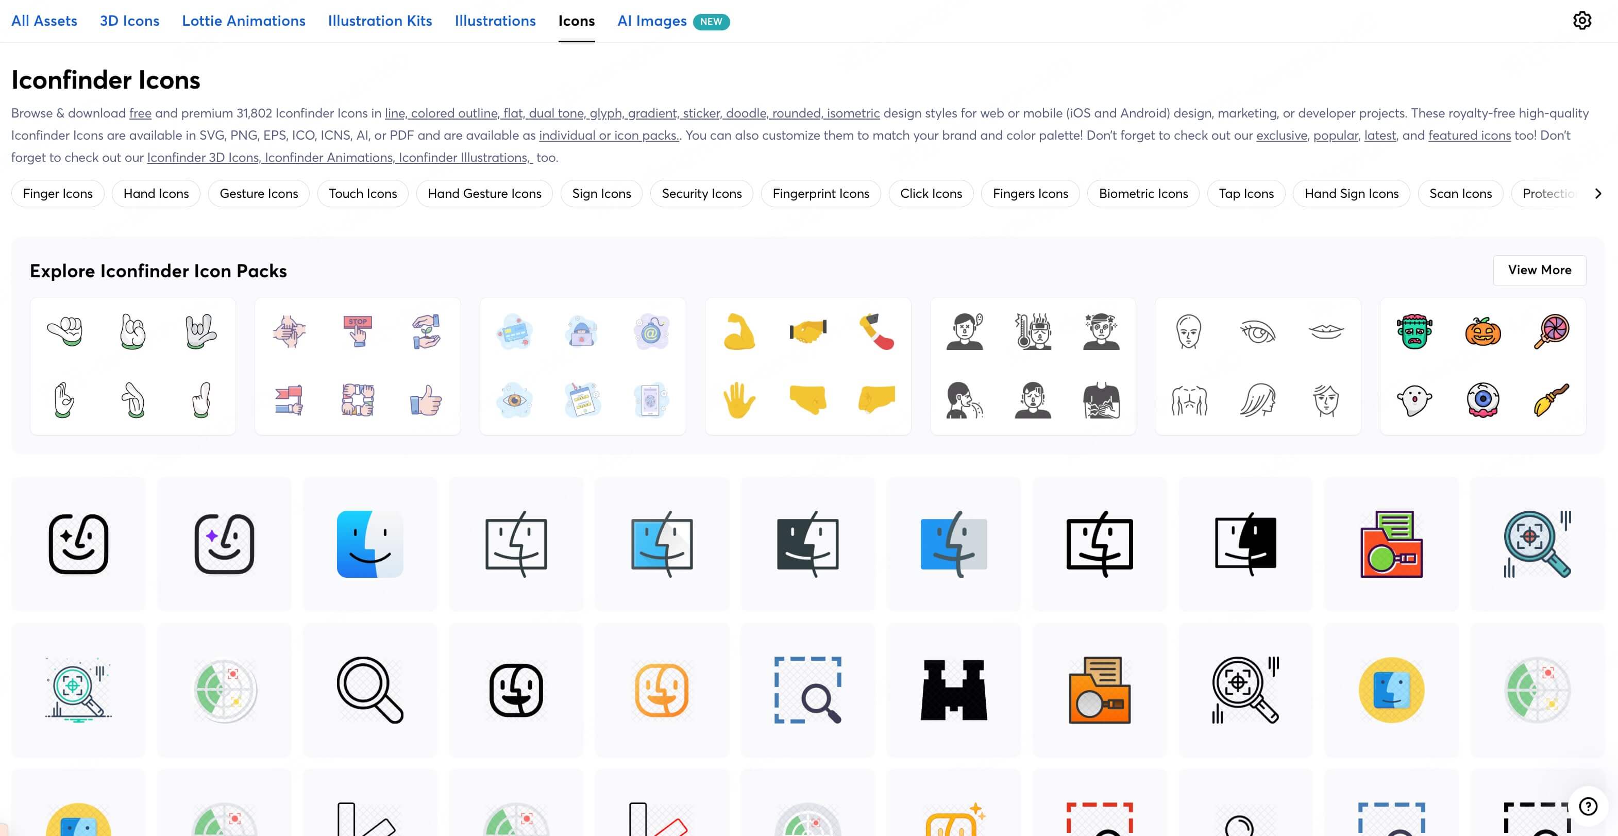Filter by Fingers Icons tag
Image resolution: width=1618 pixels, height=836 pixels.
(x=1030, y=193)
